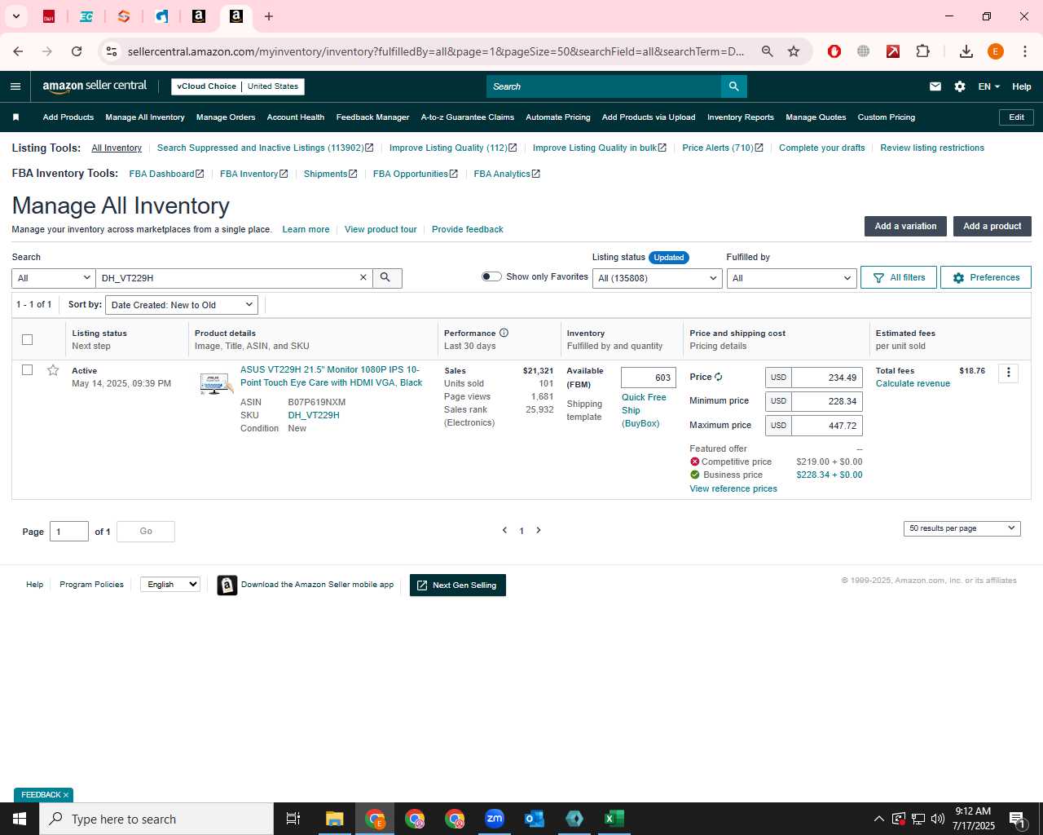Click the Minimum price field showing 228.34
Screen dimensions: 1043x835
coord(827,401)
